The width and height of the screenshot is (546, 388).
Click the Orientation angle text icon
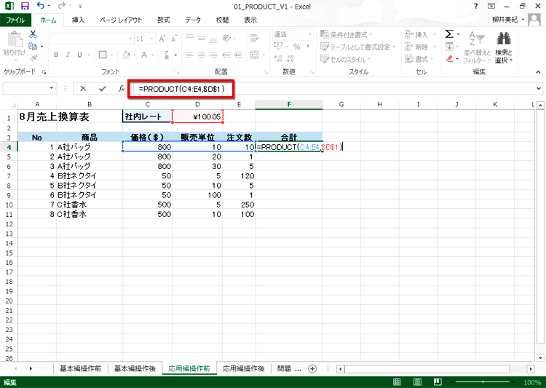pos(226,38)
